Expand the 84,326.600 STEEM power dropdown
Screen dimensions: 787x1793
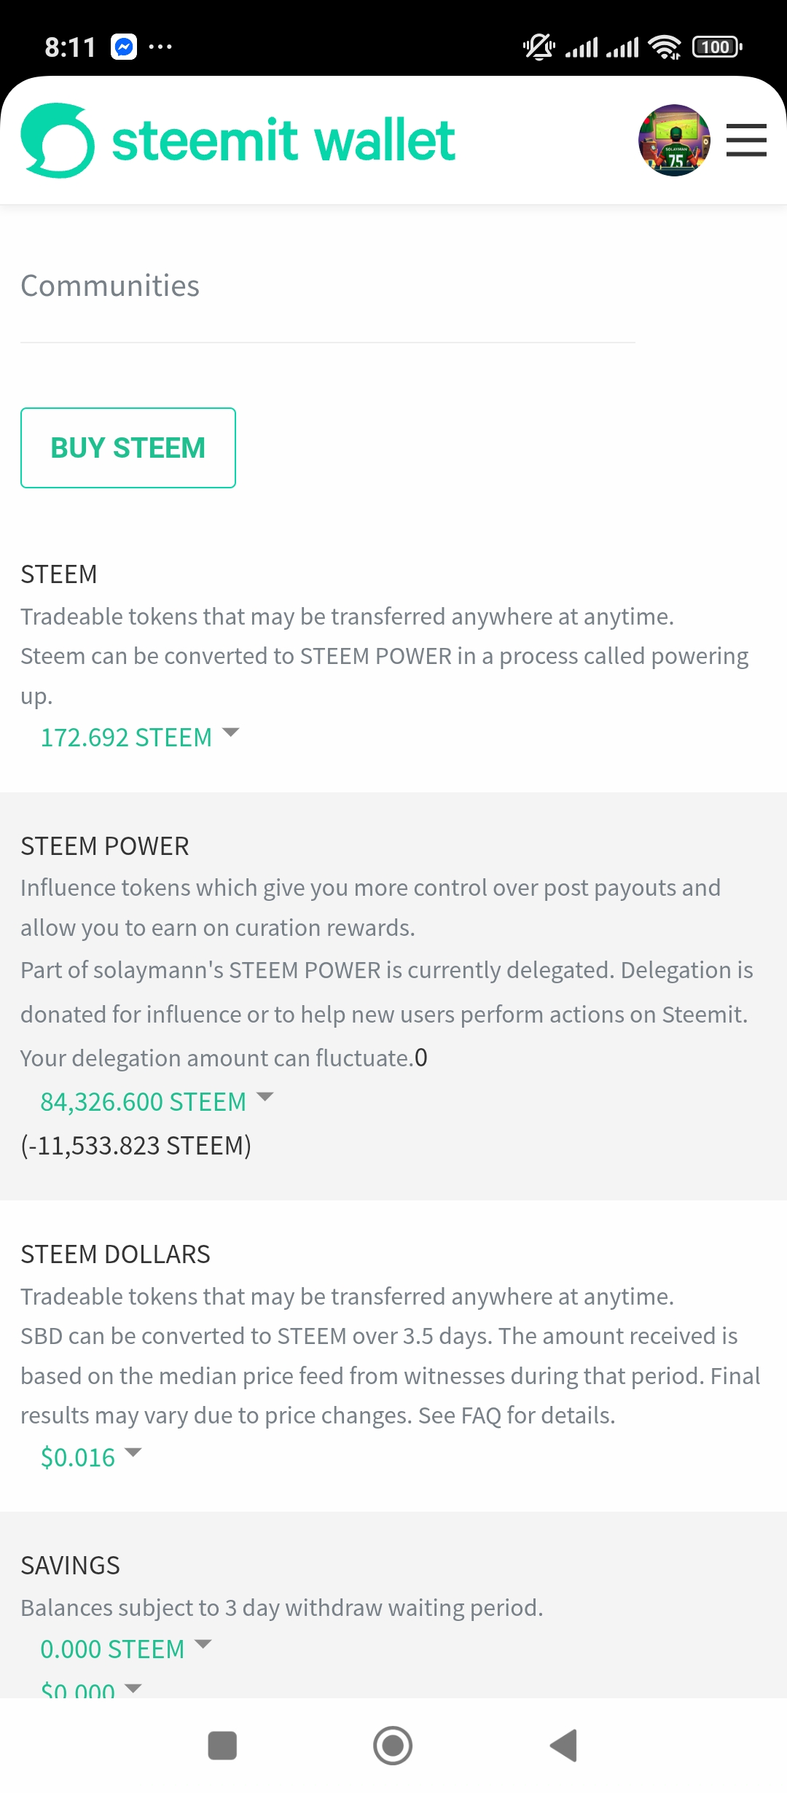point(157,1101)
